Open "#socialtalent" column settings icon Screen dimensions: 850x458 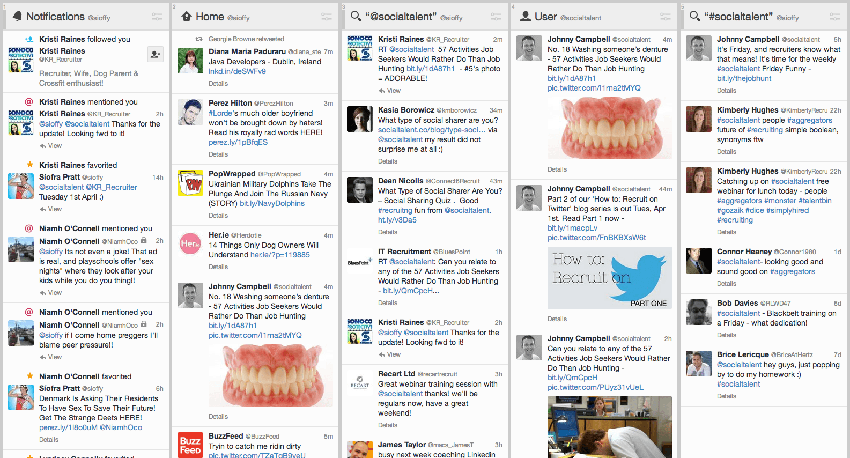[835, 17]
